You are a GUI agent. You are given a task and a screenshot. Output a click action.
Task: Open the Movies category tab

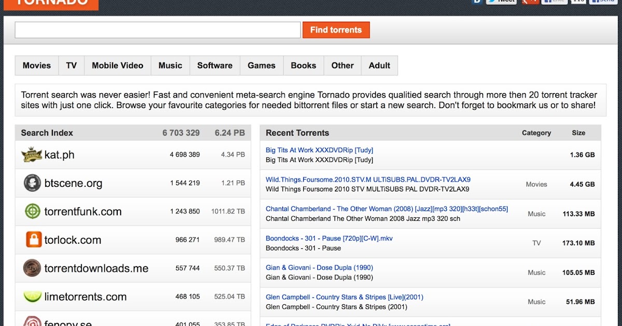coord(37,66)
